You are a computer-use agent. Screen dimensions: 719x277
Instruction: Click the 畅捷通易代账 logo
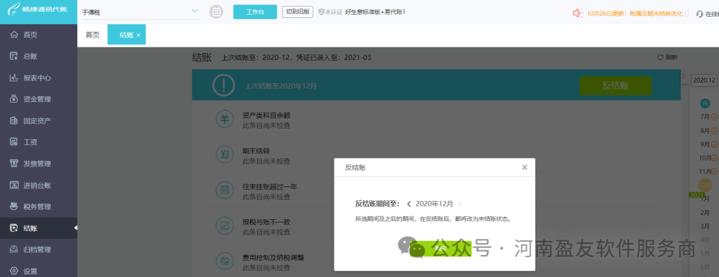coord(39,8)
